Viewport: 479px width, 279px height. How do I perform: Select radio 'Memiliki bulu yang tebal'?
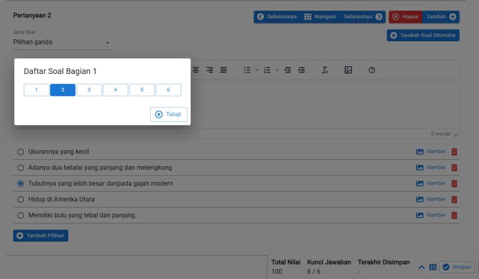click(x=21, y=215)
